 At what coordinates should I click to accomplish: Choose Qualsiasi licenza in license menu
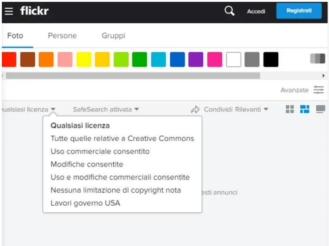click(x=80, y=125)
